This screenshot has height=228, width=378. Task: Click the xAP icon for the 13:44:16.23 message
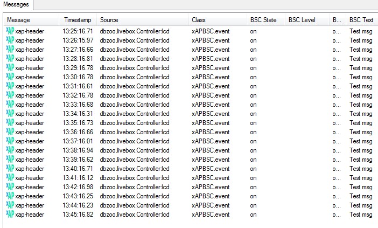pyautogui.click(x=10, y=205)
